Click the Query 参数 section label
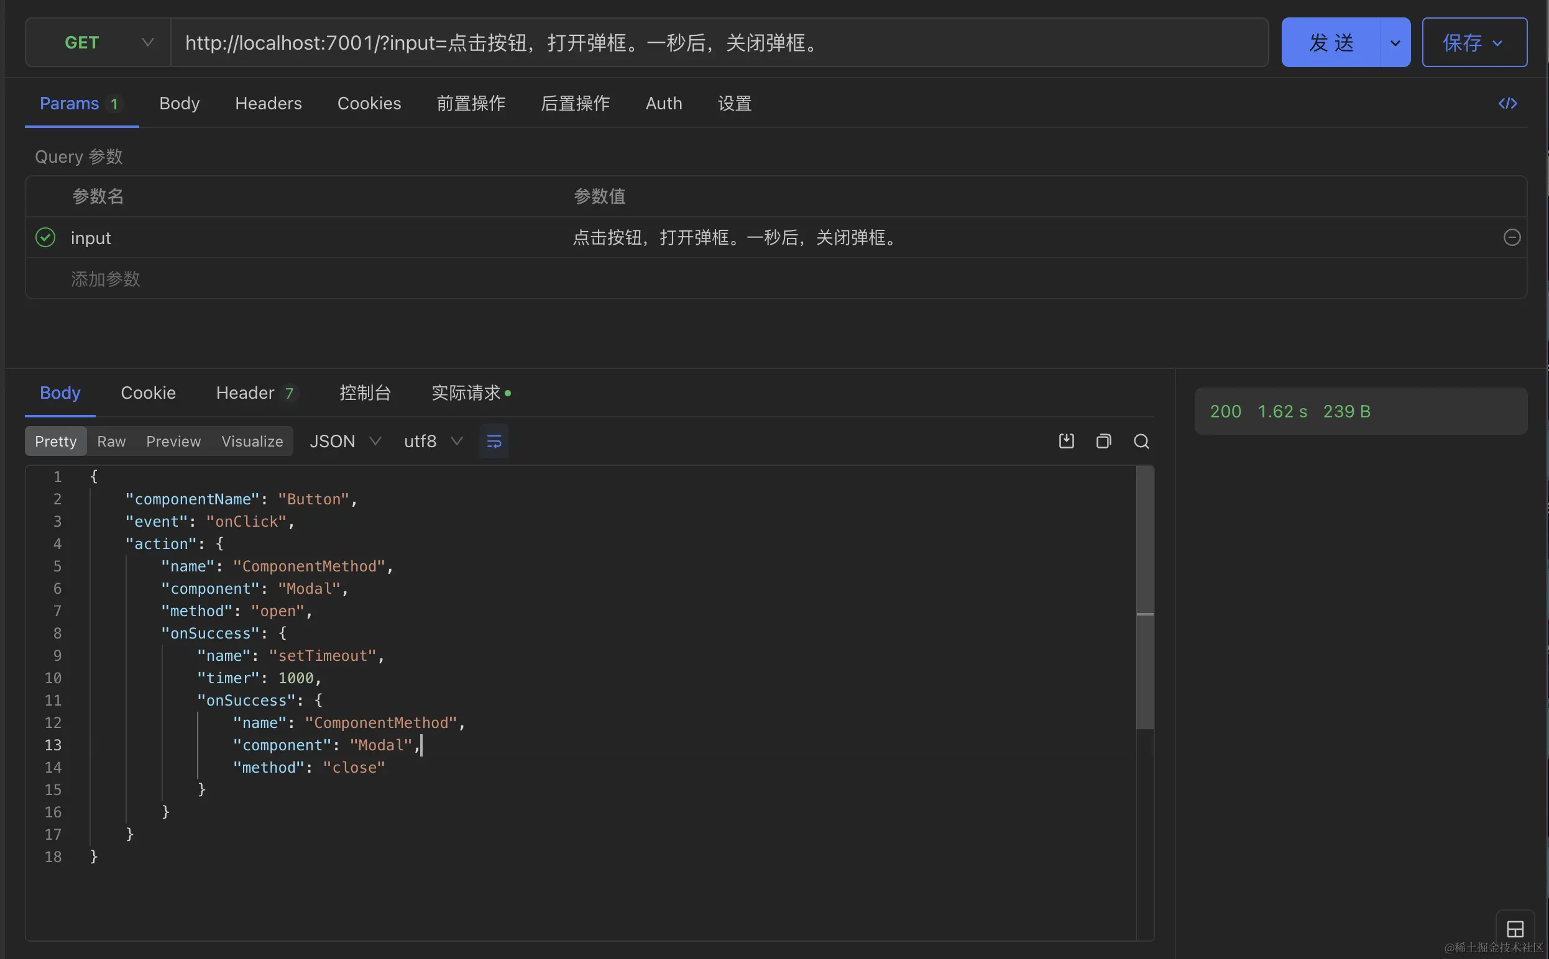This screenshot has height=959, width=1549. (79, 156)
